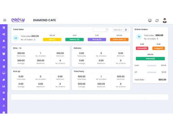Click the sidebar utensils icon below the cart
The image size is (173, 130).
4,67
